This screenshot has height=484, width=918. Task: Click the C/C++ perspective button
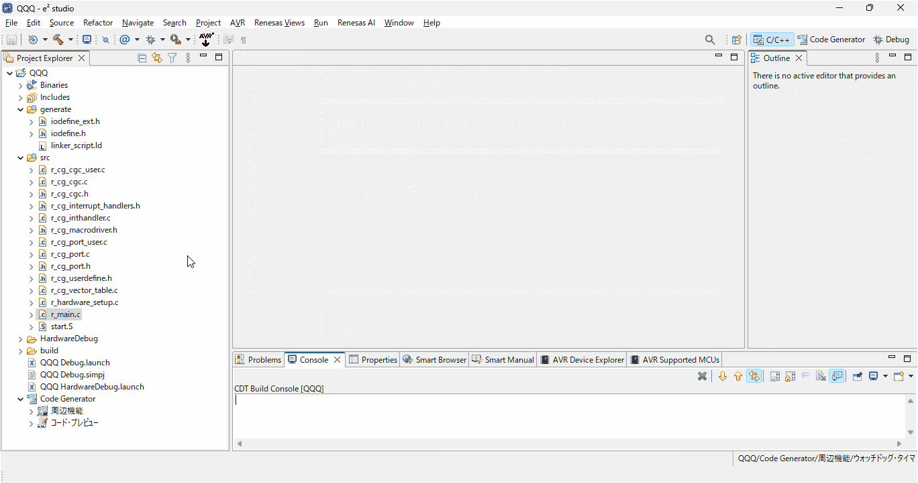pyautogui.click(x=772, y=39)
